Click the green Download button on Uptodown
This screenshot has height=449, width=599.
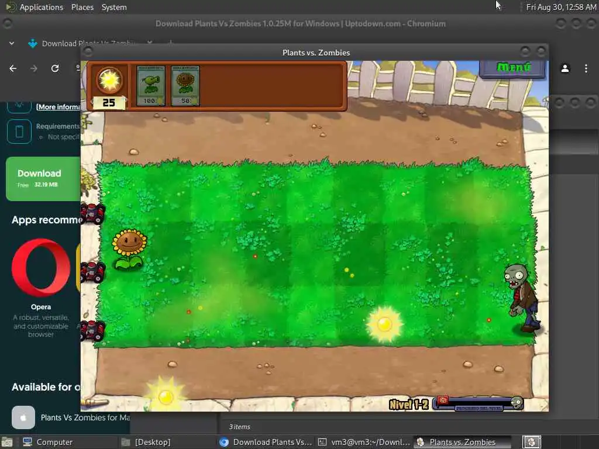(x=43, y=179)
